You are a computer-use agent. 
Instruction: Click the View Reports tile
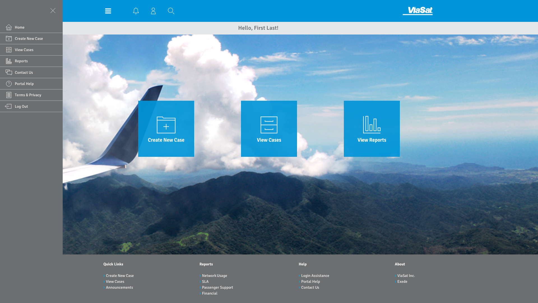[372, 129]
